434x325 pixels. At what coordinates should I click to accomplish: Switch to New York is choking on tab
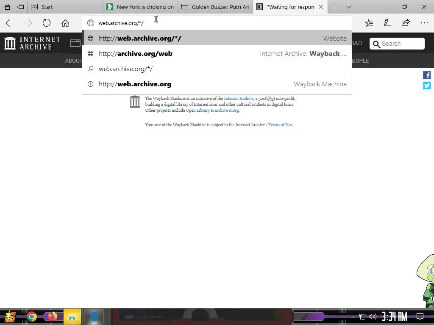141,7
